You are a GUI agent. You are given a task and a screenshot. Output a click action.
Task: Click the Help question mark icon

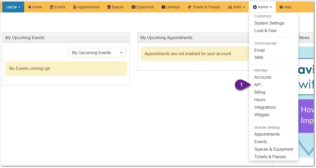point(281,7)
